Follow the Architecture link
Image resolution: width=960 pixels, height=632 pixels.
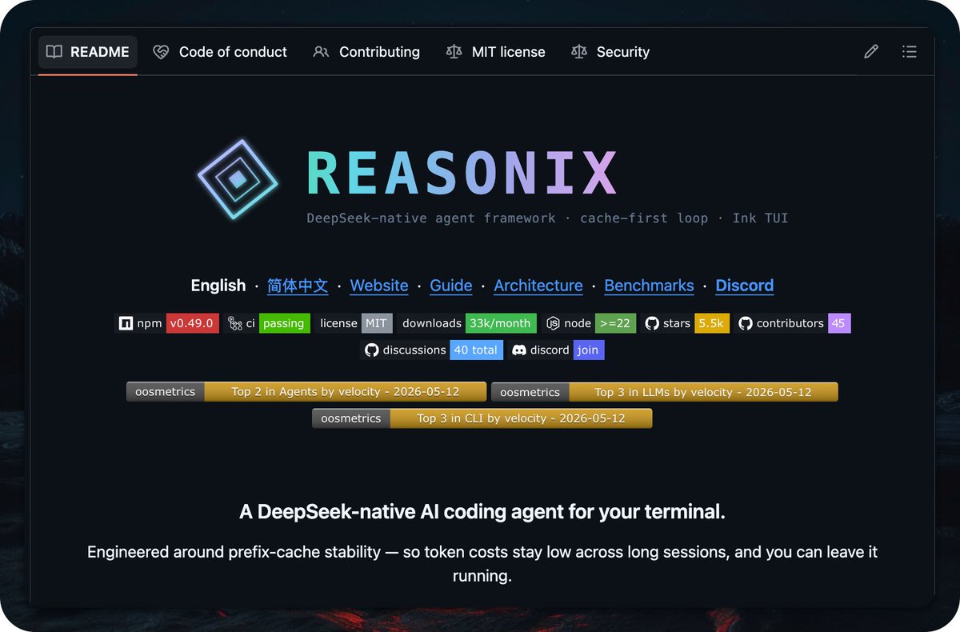tap(538, 286)
